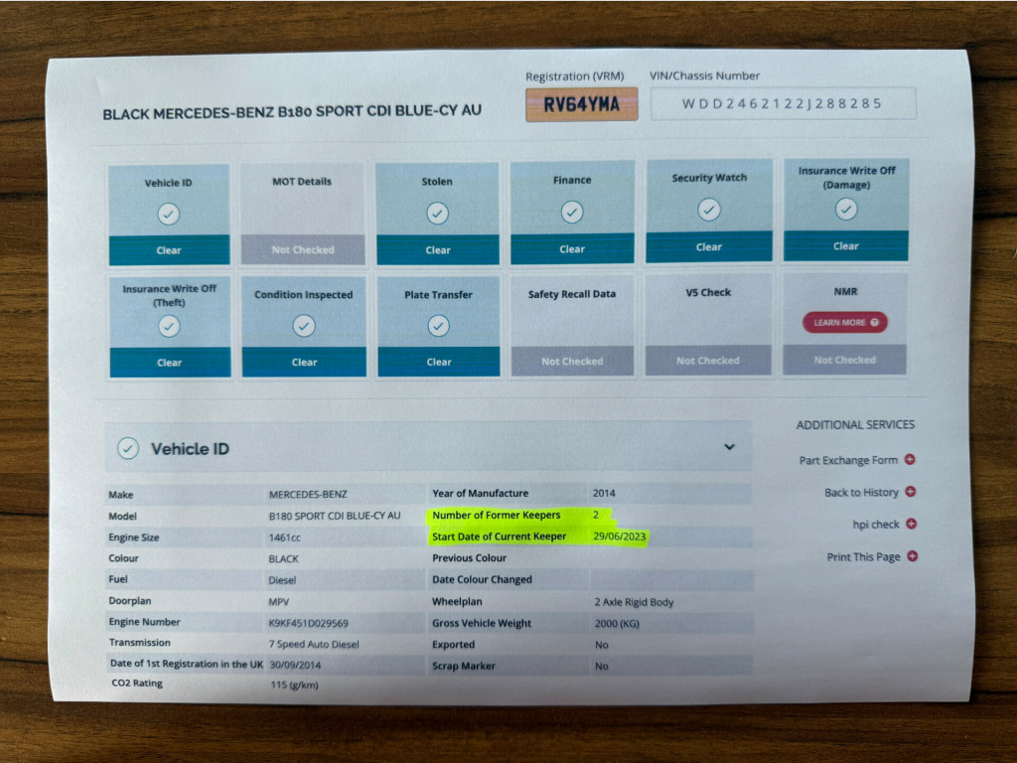Click the Colour value BLACK
The width and height of the screenshot is (1017, 763).
[283, 559]
